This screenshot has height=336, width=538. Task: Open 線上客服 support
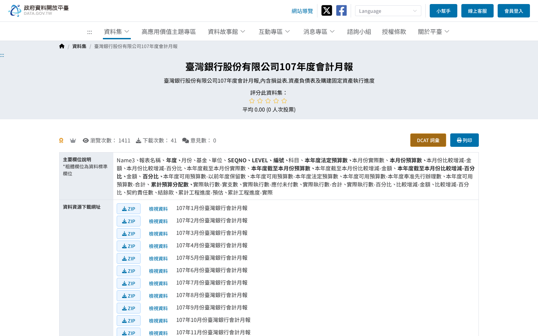pos(477,11)
